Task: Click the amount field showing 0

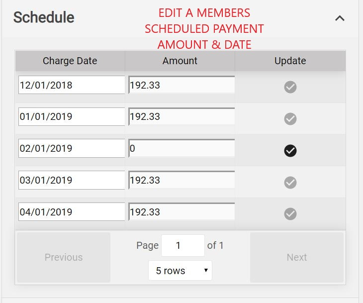Action: (181, 148)
